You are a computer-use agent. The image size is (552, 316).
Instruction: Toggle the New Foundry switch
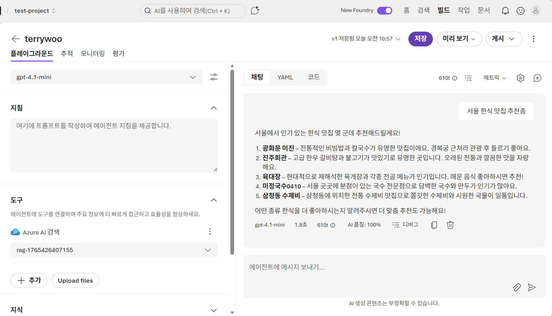point(384,10)
